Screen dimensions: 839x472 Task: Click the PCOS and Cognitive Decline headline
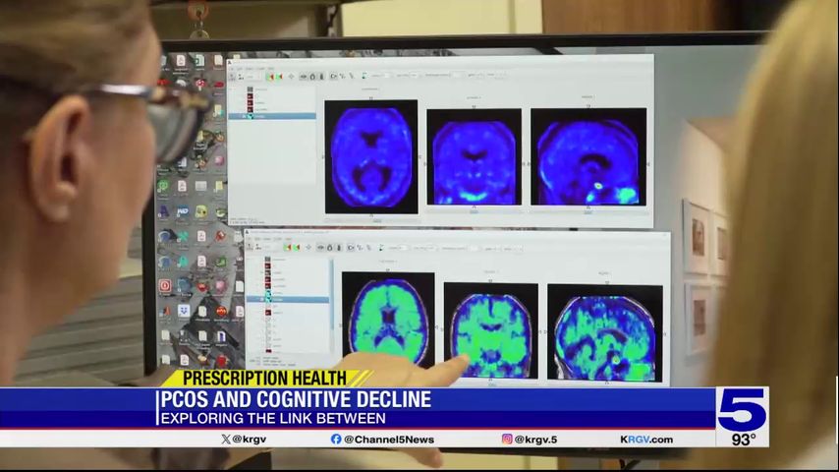[x=295, y=399]
